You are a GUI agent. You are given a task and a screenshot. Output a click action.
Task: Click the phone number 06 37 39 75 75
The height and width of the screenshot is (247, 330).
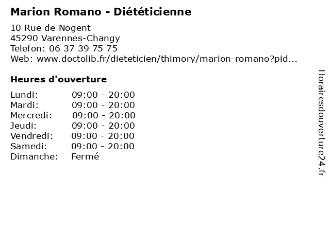tap(83, 48)
